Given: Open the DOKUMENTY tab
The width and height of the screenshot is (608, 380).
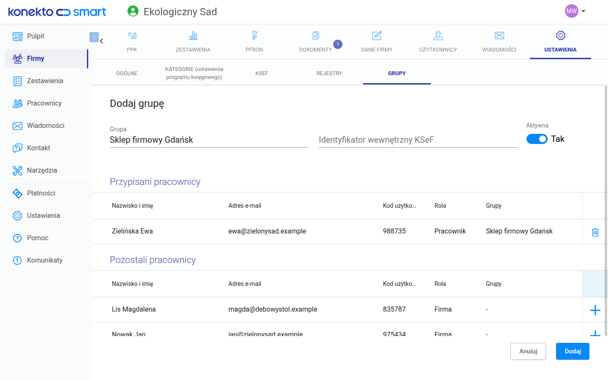Looking at the screenshot, I should (x=315, y=42).
